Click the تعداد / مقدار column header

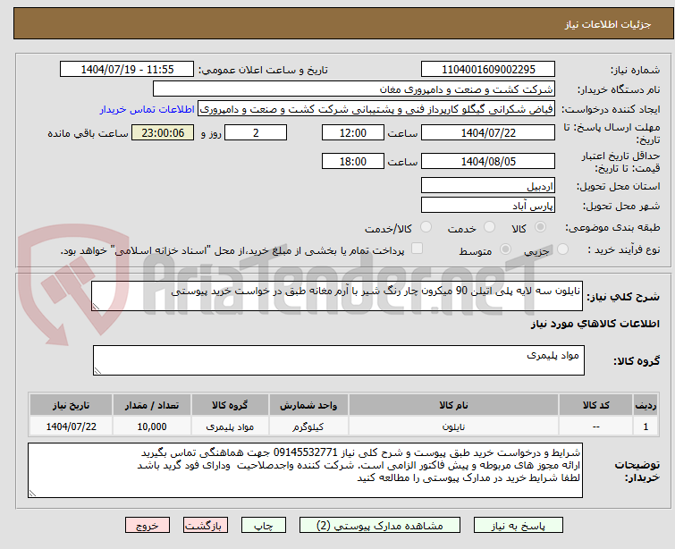[x=151, y=405]
